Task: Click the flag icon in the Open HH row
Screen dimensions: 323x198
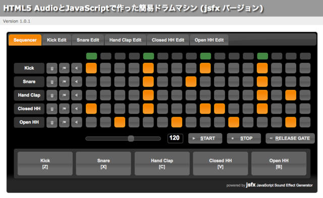Action: pyautogui.click(x=64, y=122)
